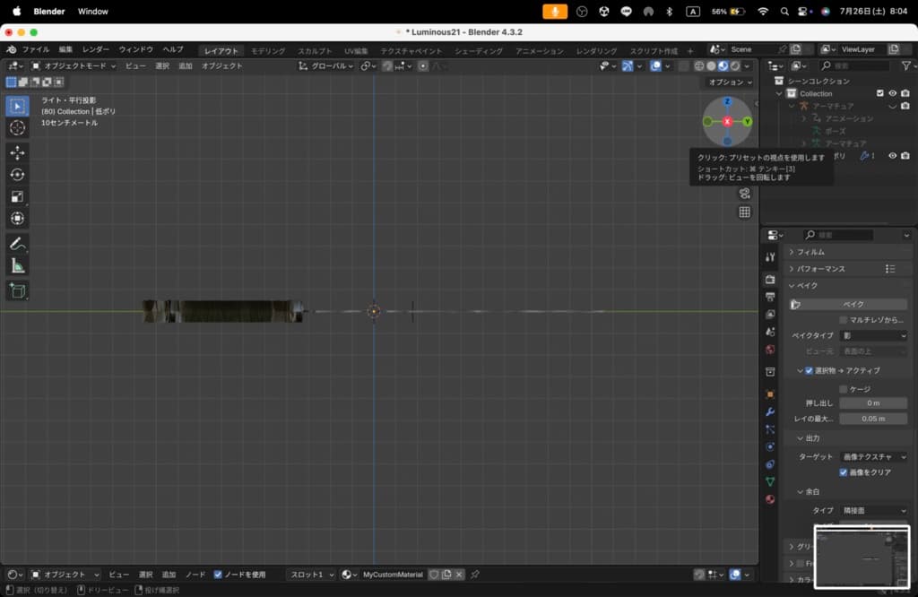Screen dimensions: 918x597
Task: Select the Move tool in left toolbar
Action: [17, 152]
